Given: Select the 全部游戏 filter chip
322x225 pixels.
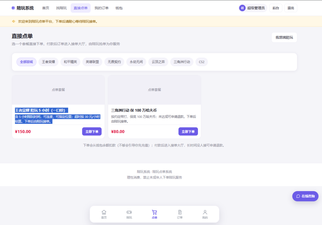Looking at the screenshot, I should pos(27,62).
